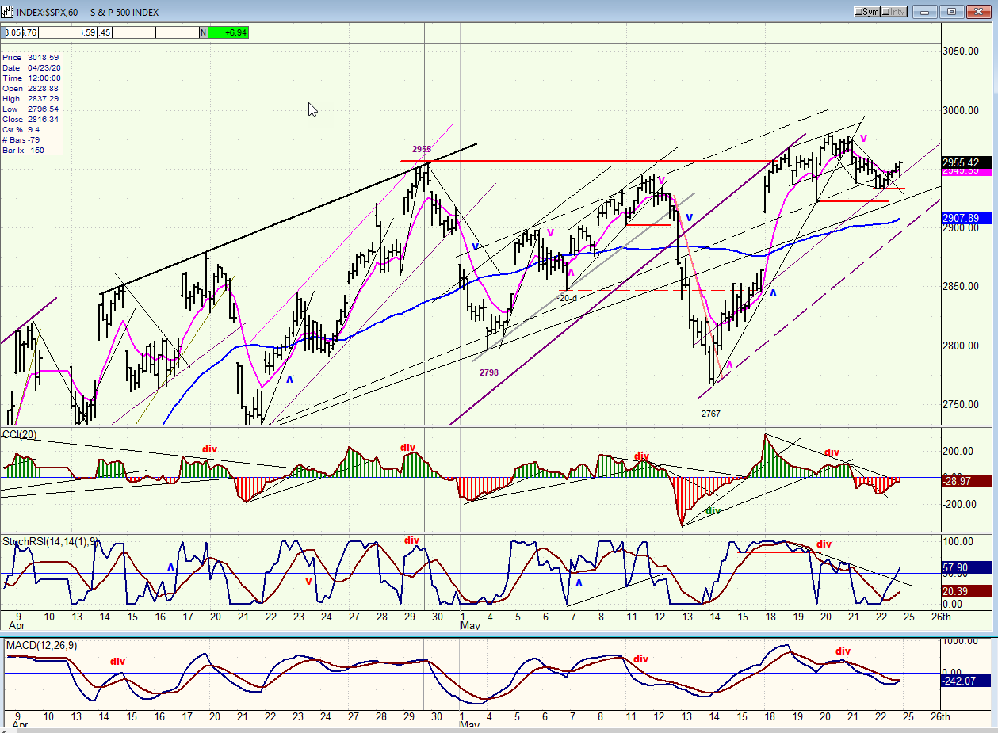Click the green +6.94 change field
Viewport: 998px width, 733px height.
pos(228,32)
